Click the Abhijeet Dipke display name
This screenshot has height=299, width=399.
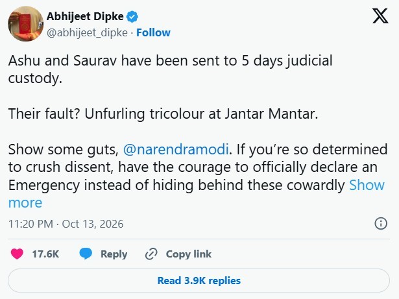tap(85, 17)
